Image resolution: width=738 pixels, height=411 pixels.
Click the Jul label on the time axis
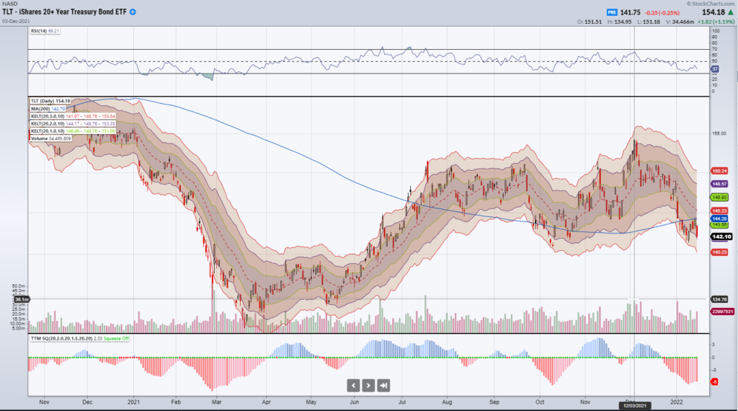402,402
